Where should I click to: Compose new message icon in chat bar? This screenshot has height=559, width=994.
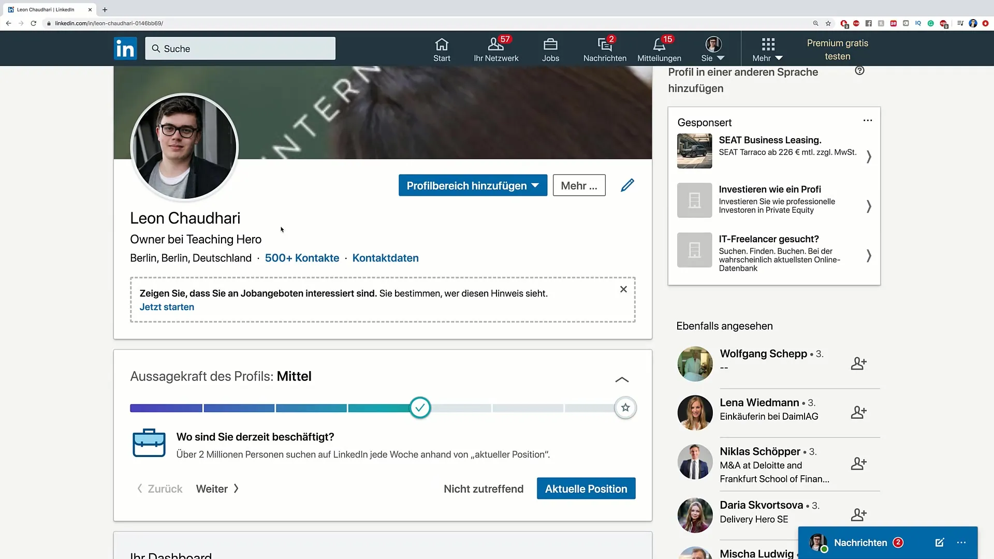940,542
